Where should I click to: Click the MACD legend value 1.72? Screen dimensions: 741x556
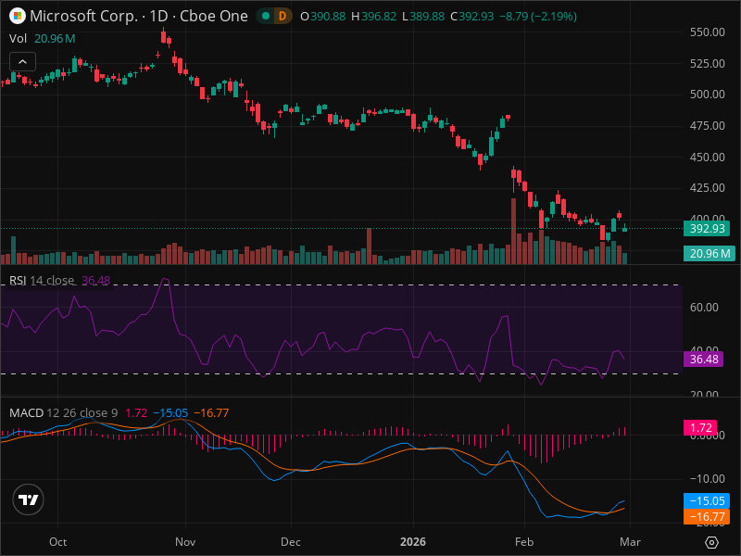tap(136, 412)
